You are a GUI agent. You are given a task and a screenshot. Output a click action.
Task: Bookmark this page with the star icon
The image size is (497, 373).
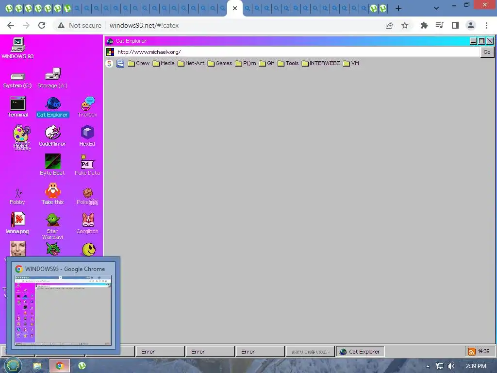click(x=405, y=25)
